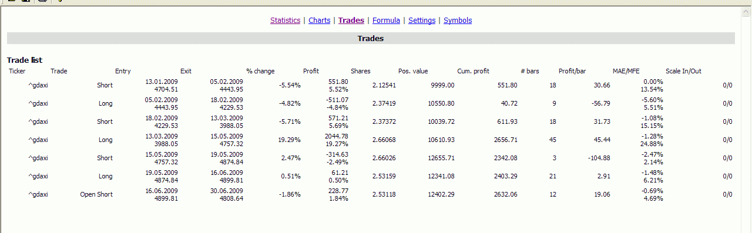Click the Trades section heading bar
752x233 pixels.
(371, 38)
